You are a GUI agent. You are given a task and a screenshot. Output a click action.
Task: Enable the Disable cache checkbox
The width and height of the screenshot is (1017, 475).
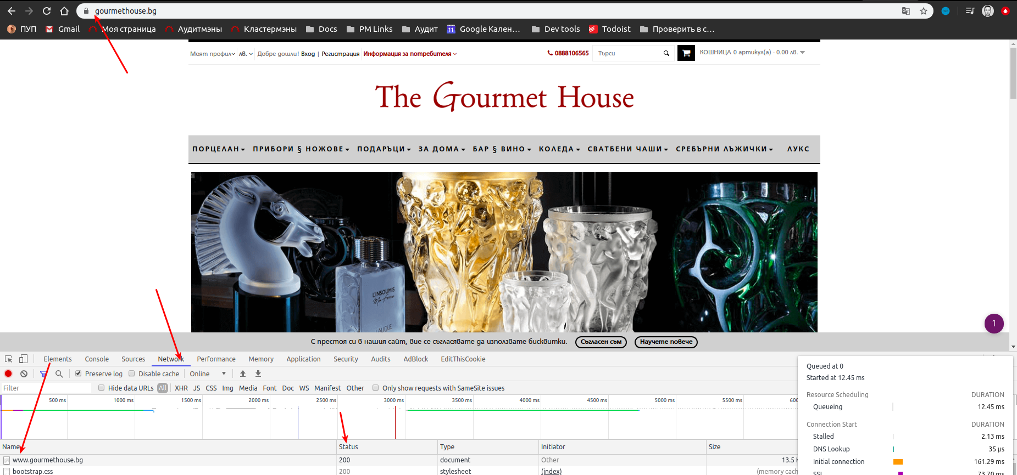click(132, 374)
